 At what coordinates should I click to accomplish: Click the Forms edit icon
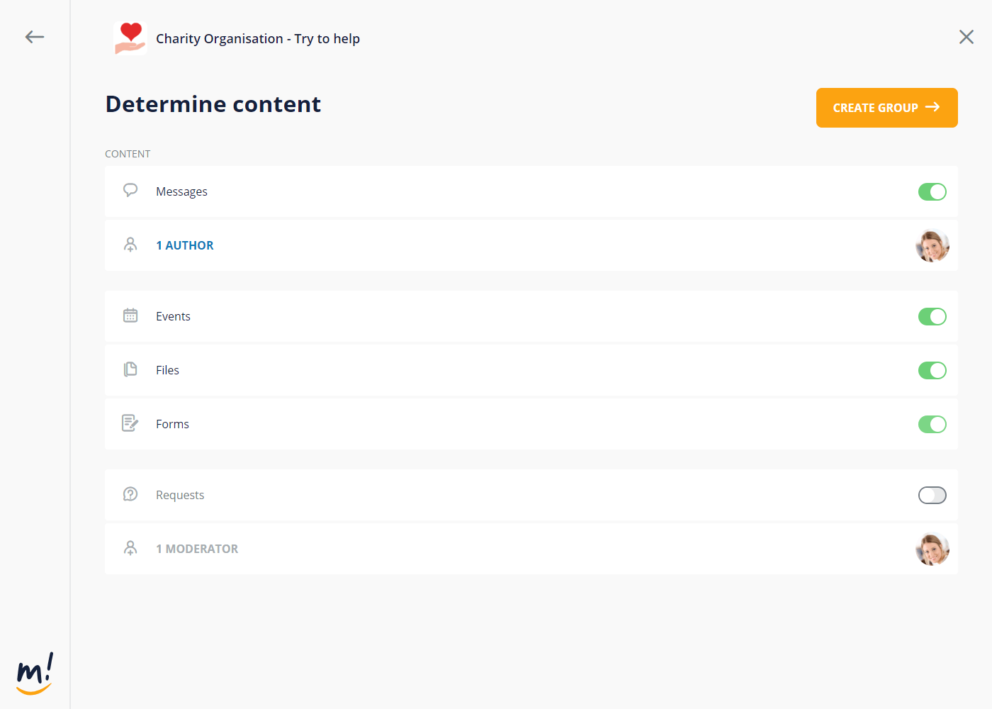point(130,423)
